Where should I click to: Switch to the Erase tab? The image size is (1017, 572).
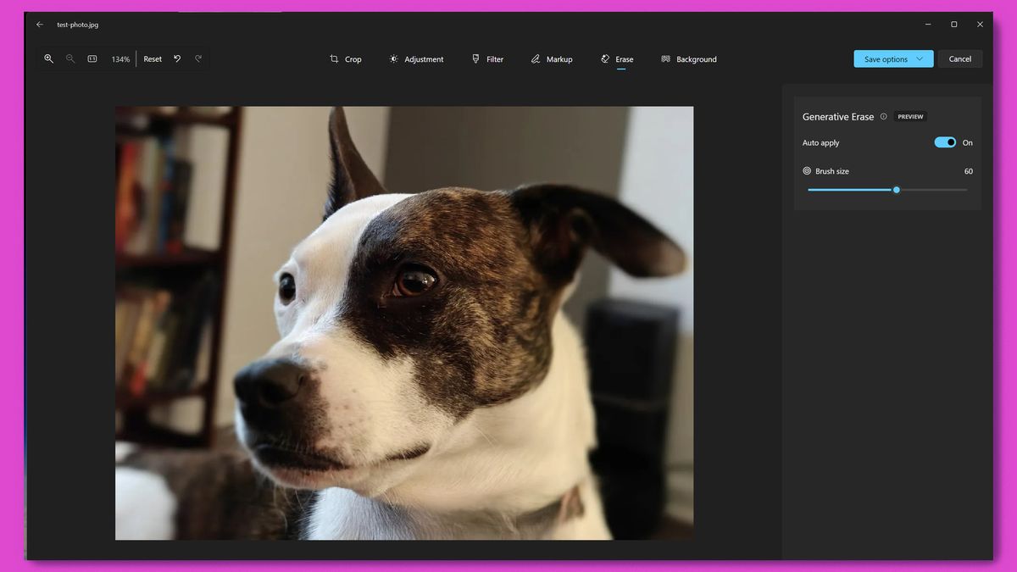[x=618, y=58]
